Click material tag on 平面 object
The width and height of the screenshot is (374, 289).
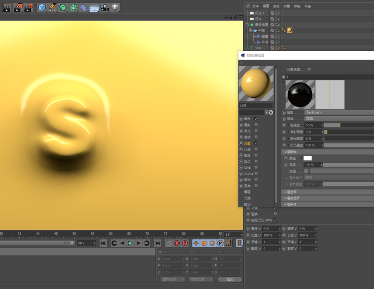(x=290, y=30)
